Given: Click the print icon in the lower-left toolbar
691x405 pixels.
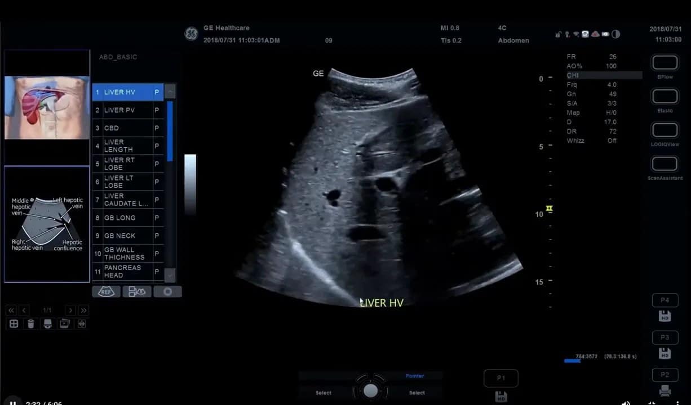Looking at the screenshot, I should [x=47, y=323].
